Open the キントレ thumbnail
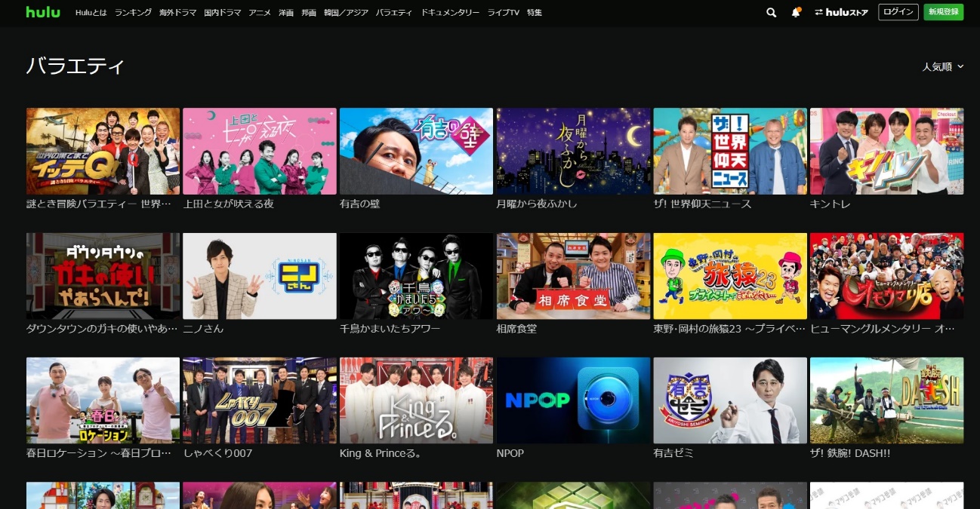 (886, 151)
